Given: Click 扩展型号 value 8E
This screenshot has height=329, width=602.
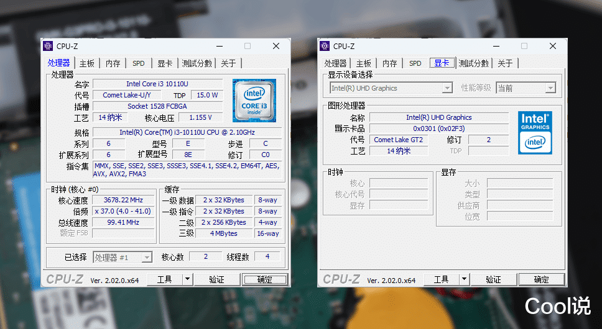Looking at the screenshot, I should tap(188, 155).
